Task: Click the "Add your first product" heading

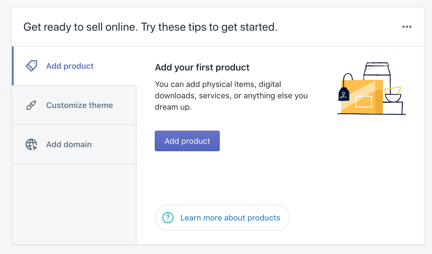Action: point(202,67)
